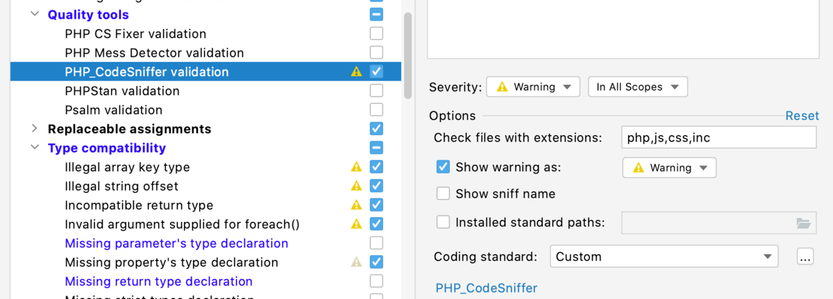Click folder browse icon in Installed standard paths field
The image size is (833, 299).
coord(803,223)
